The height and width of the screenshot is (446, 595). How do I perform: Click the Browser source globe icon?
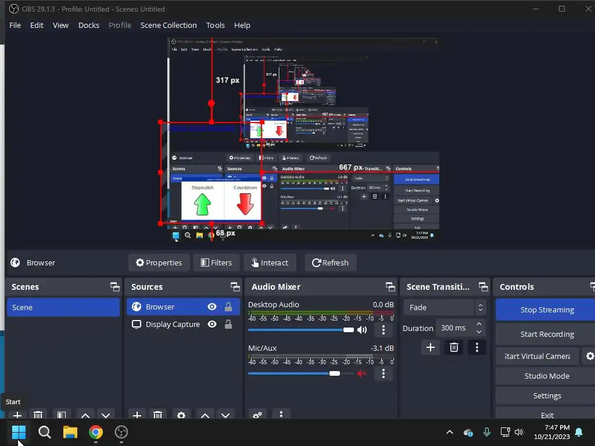(x=137, y=307)
